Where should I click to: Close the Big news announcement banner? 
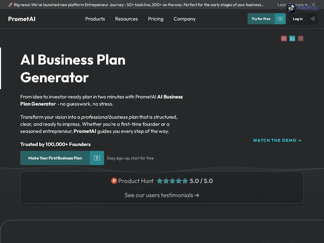click(x=313, y=4)
